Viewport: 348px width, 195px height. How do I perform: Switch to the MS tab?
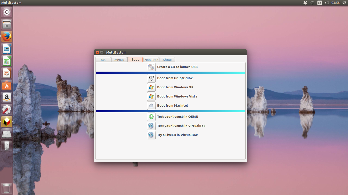coord(103,60)
